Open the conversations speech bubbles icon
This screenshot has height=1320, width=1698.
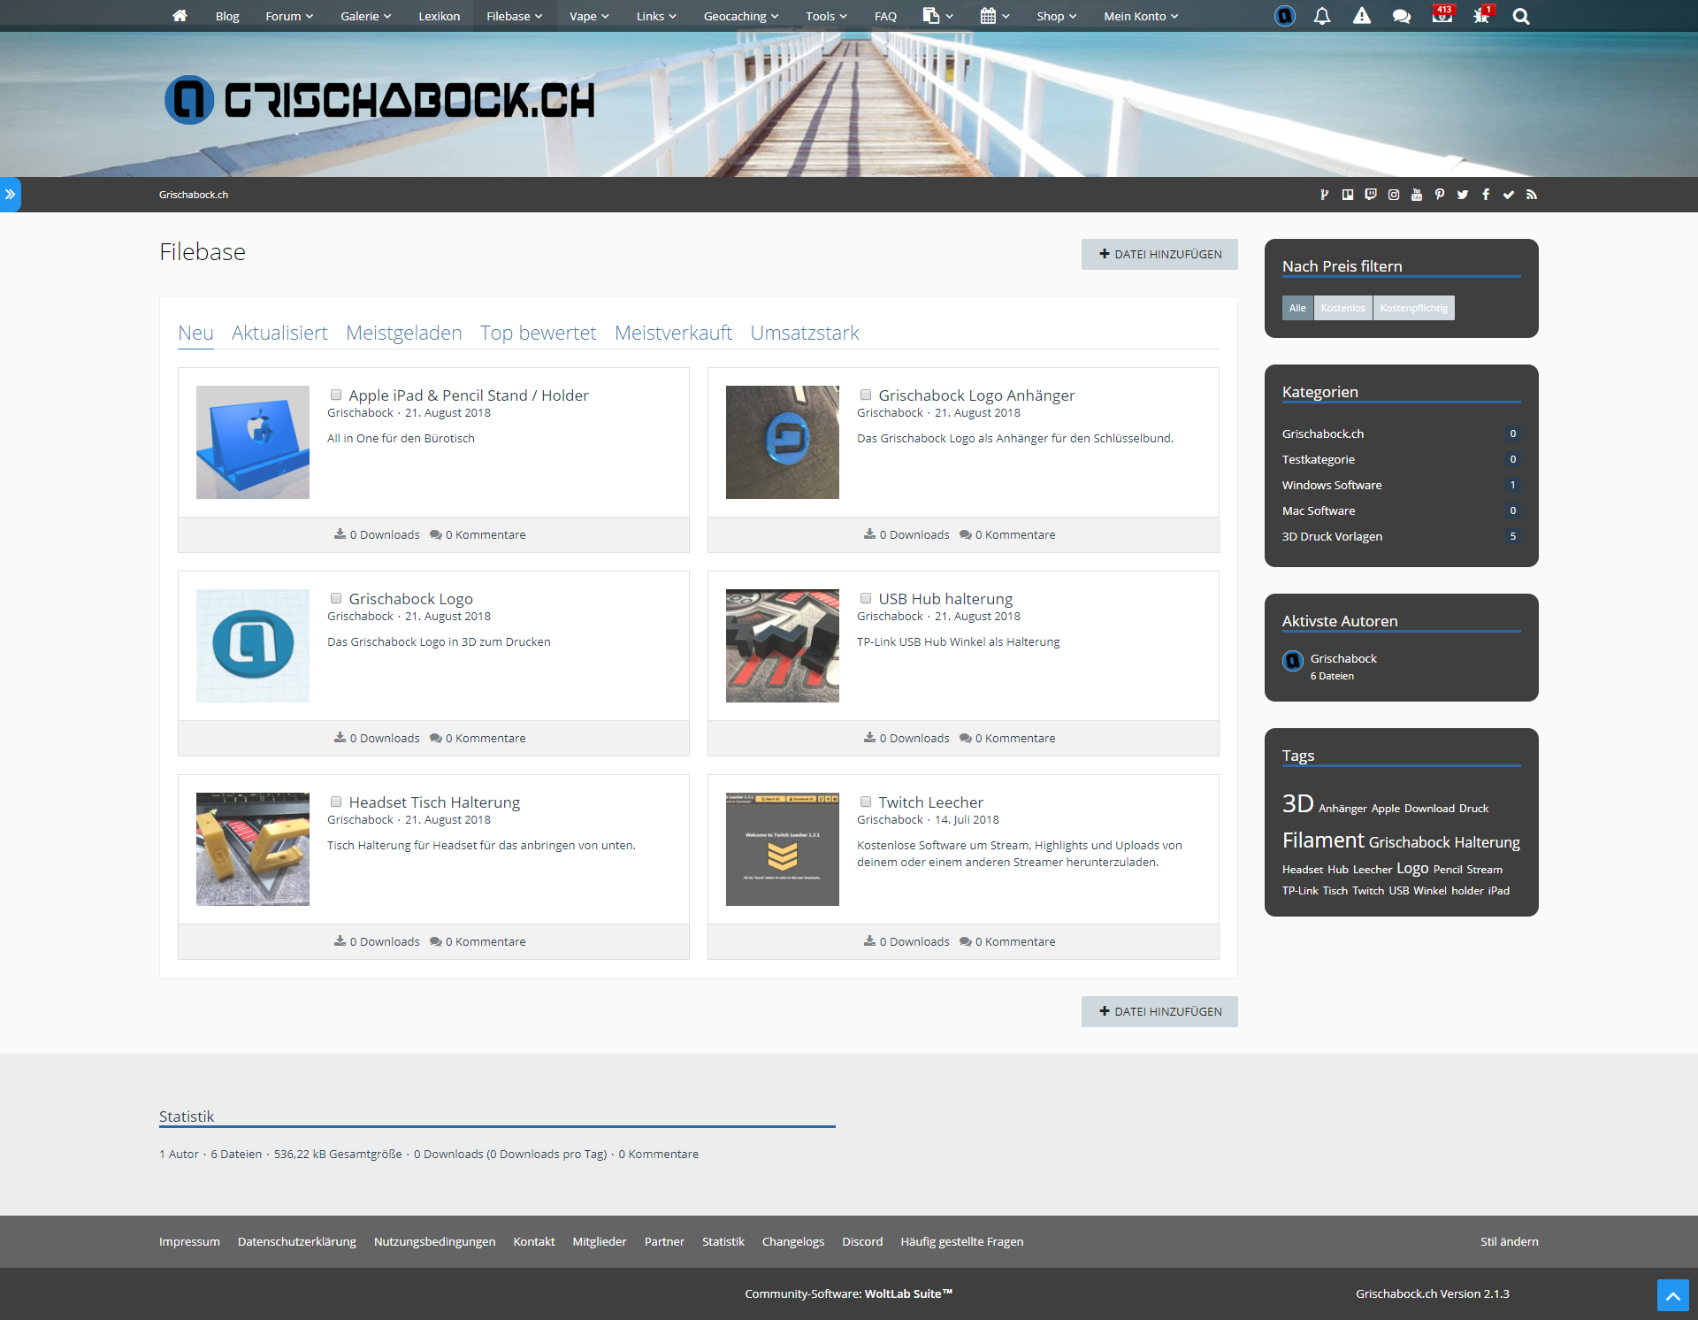coord(1401,16)
